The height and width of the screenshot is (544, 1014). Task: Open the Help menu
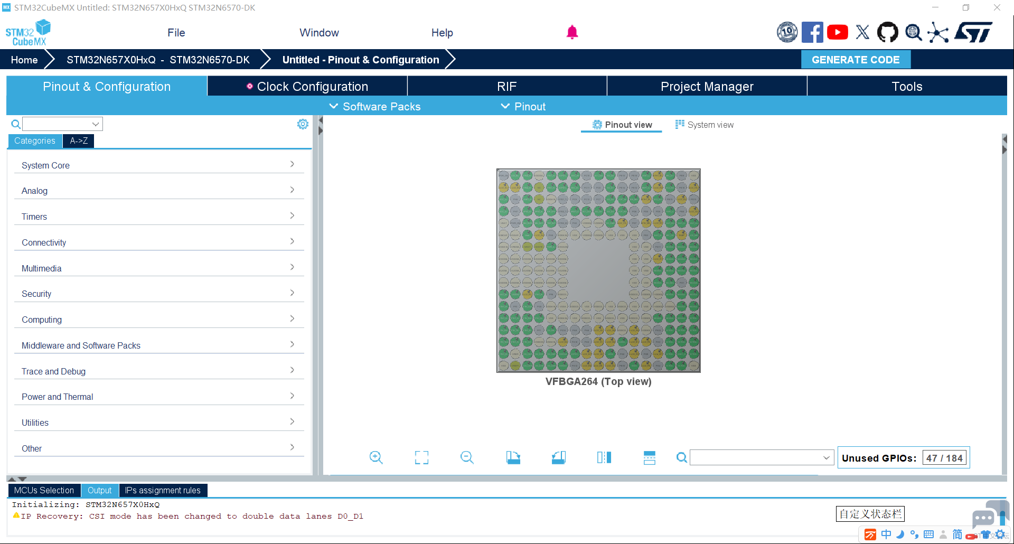442,33
